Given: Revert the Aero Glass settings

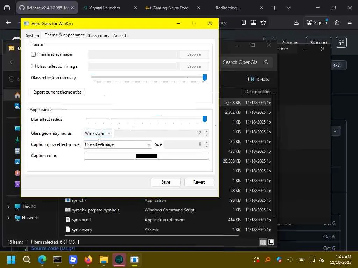Looking at the screenshot, I should (x=199, y=182).
